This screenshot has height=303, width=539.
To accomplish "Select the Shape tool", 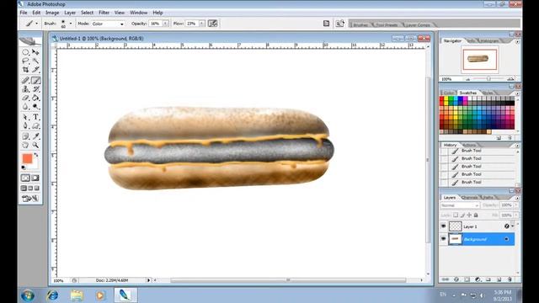I will pyautogui.click(x=35, y=126).
